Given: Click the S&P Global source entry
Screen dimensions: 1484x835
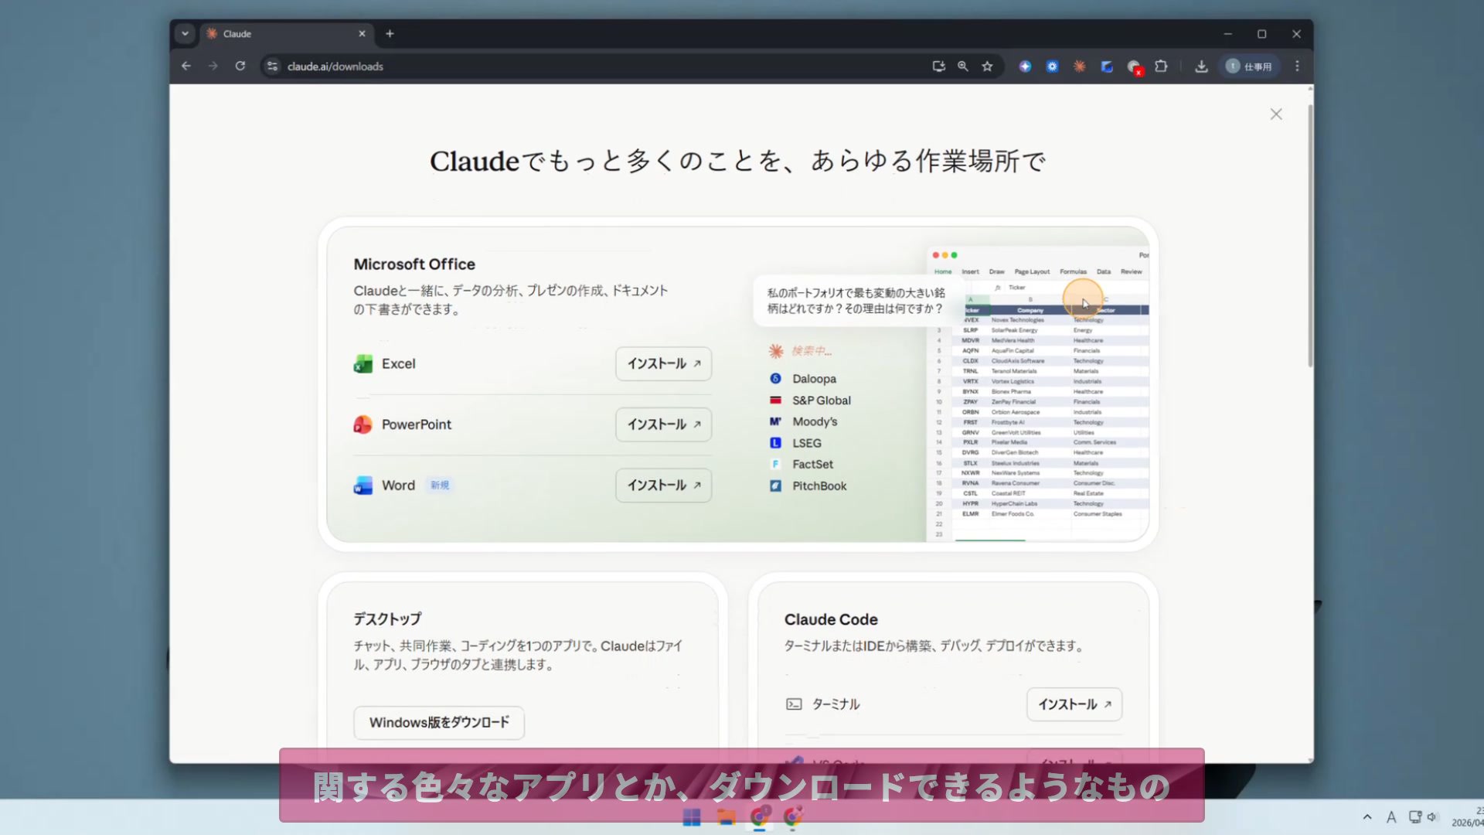Looking at the screenshot, I should (811, 400).
